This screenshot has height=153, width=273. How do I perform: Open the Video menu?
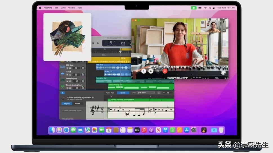[x=63, y=8]
